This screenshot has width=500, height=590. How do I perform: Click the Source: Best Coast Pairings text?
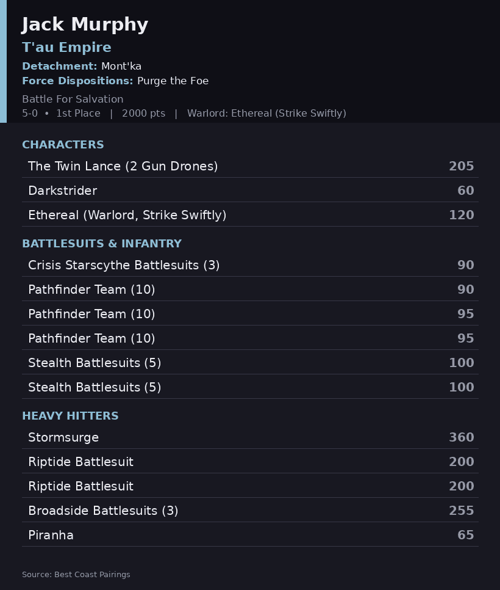pos(76,575)
